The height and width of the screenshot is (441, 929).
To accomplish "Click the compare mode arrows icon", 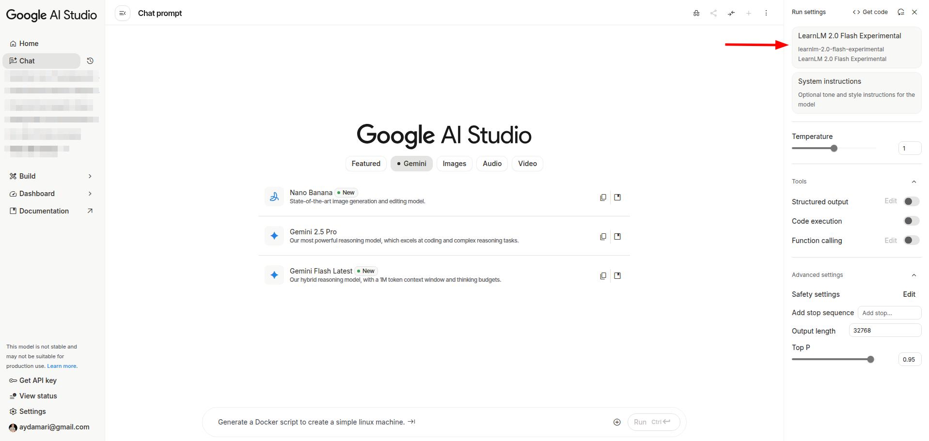I will [731, 13].
